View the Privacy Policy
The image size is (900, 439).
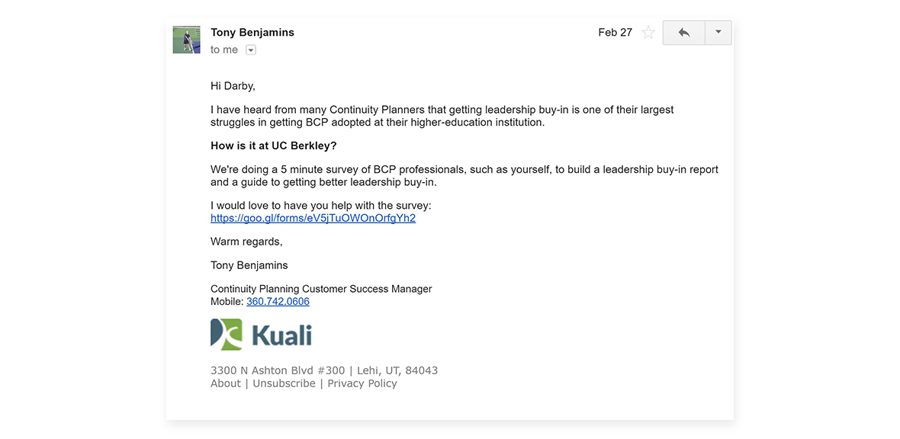click(x=362, y=383)
